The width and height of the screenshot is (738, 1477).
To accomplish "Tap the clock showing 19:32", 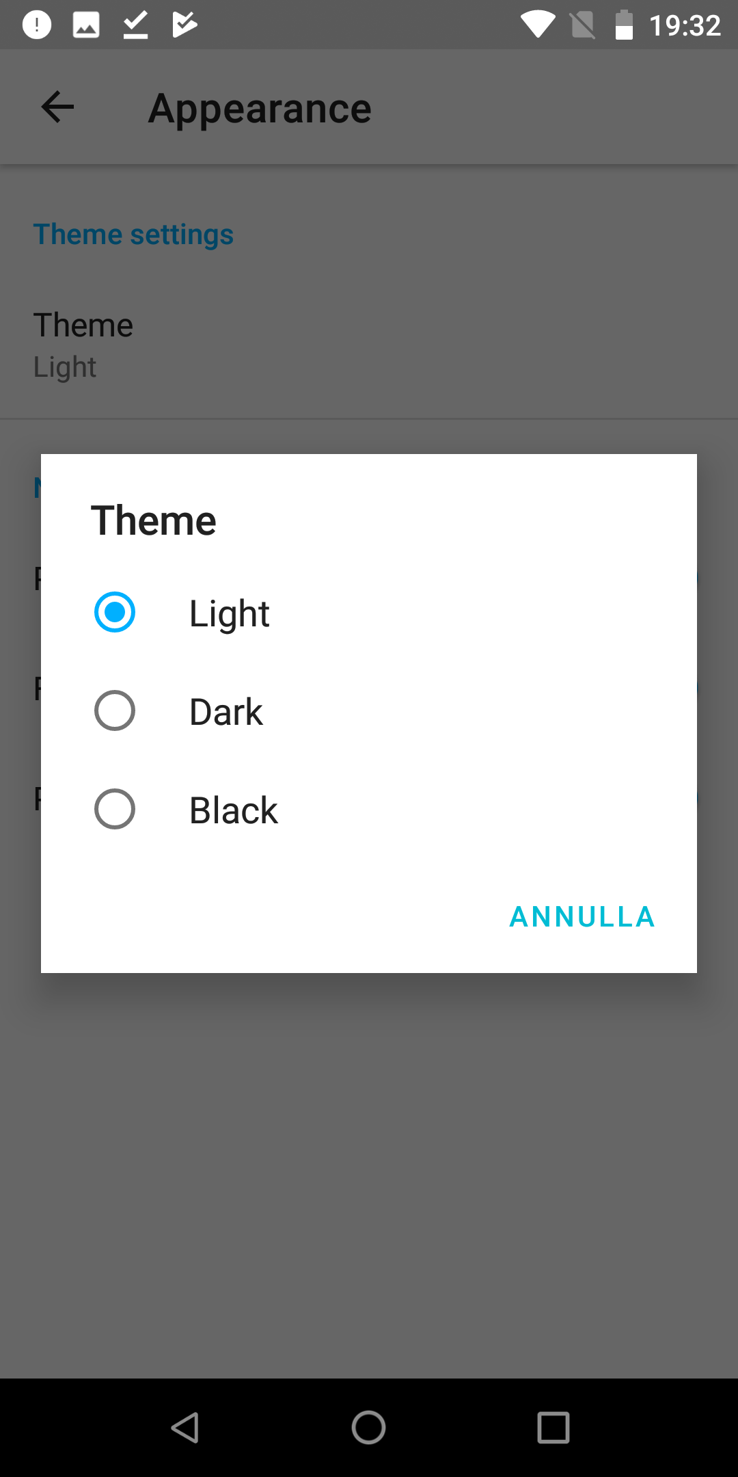I will click(685, 26).
